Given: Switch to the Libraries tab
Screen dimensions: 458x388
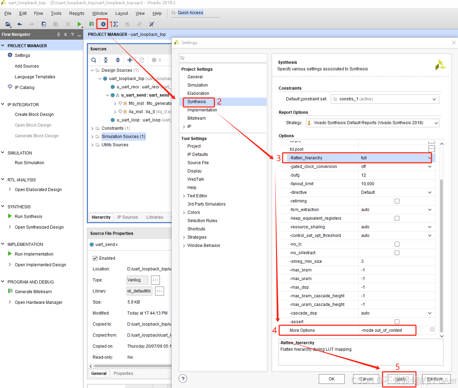Looking at the screenshot, I should (155, 217).
